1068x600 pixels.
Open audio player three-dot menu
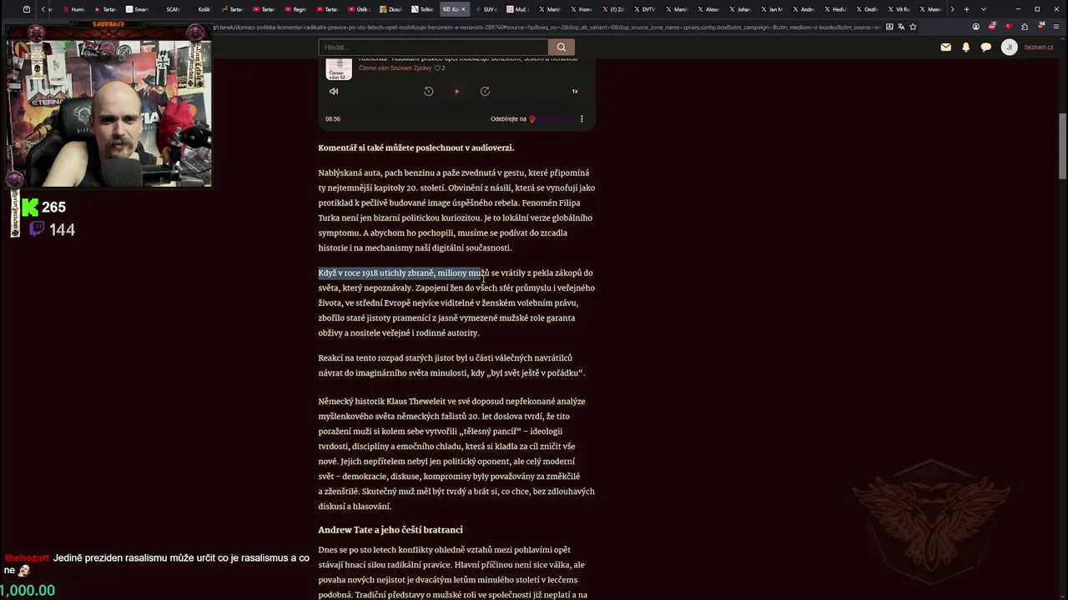point(582,119)
